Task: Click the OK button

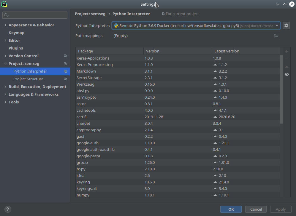Action: pyautogui.click(x=231, y=209)
